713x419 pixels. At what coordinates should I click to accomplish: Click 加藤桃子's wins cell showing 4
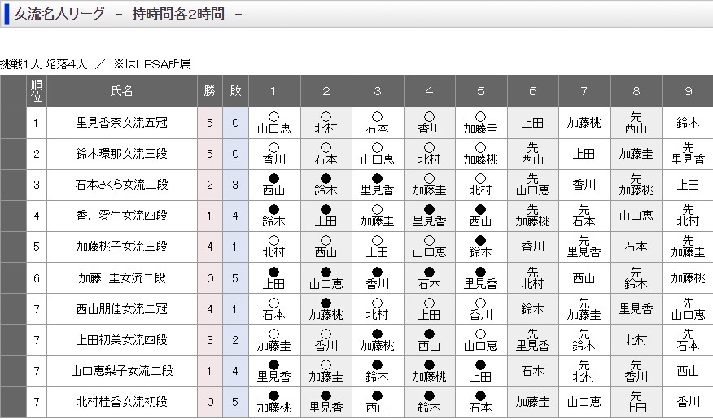[210, 247]
